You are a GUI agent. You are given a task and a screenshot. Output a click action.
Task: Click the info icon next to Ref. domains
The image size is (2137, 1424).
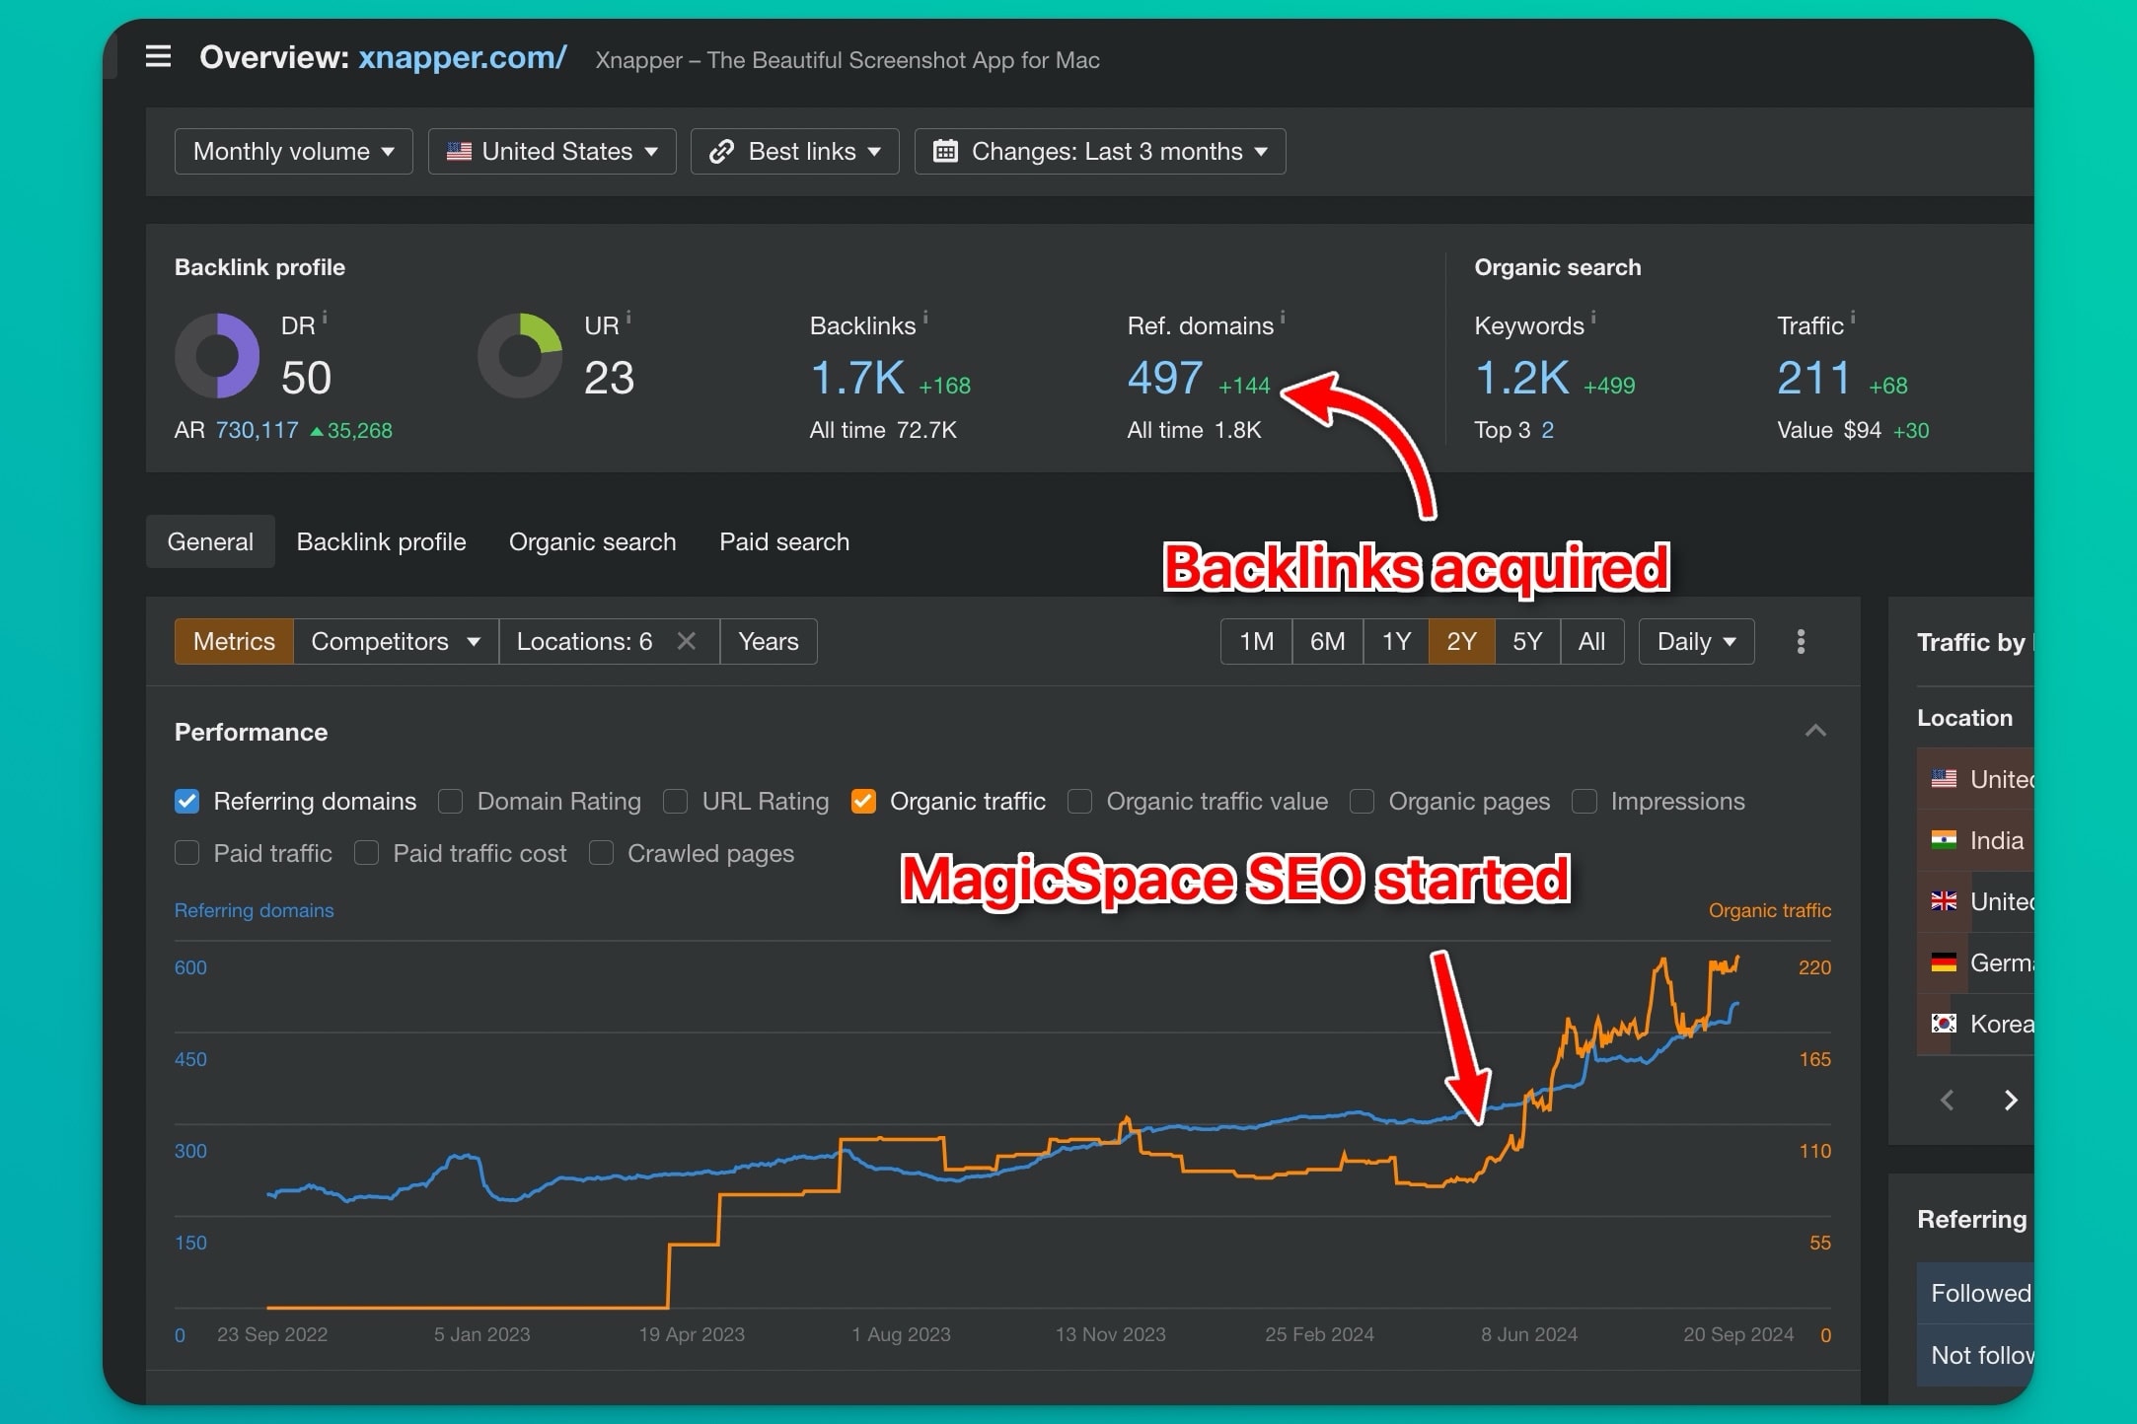tap(1282, 317)
